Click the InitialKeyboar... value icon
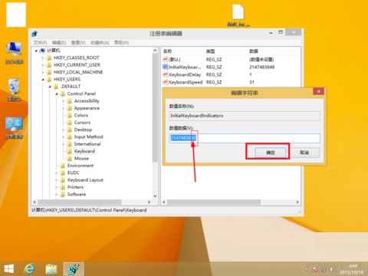 click(166, 67)
